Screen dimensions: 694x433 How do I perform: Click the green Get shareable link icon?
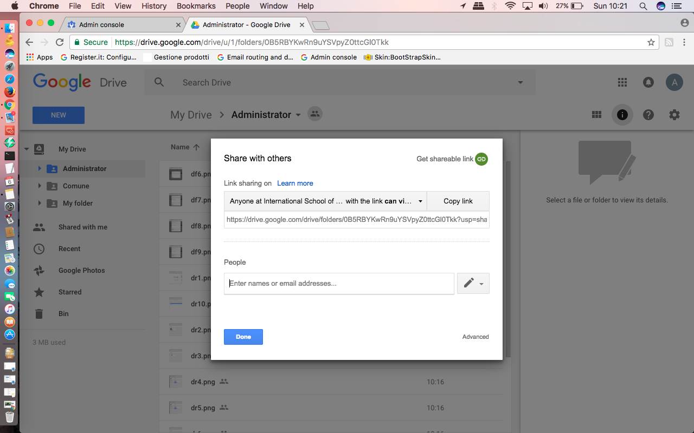point(481,159)
